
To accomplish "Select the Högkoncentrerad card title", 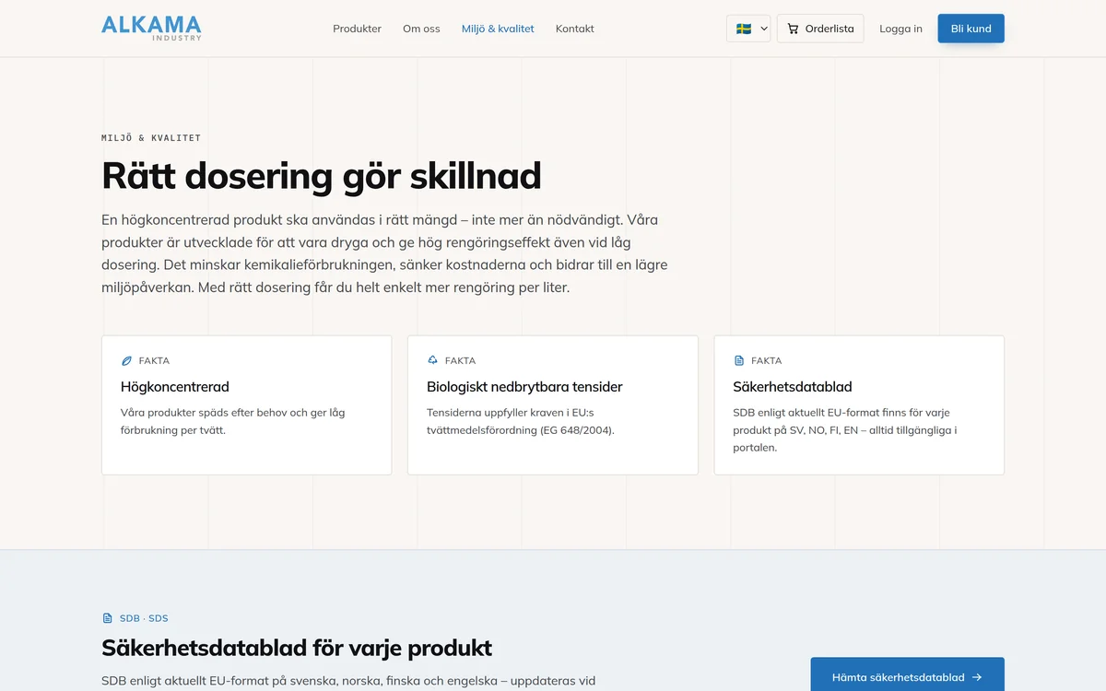I will 175,387.
